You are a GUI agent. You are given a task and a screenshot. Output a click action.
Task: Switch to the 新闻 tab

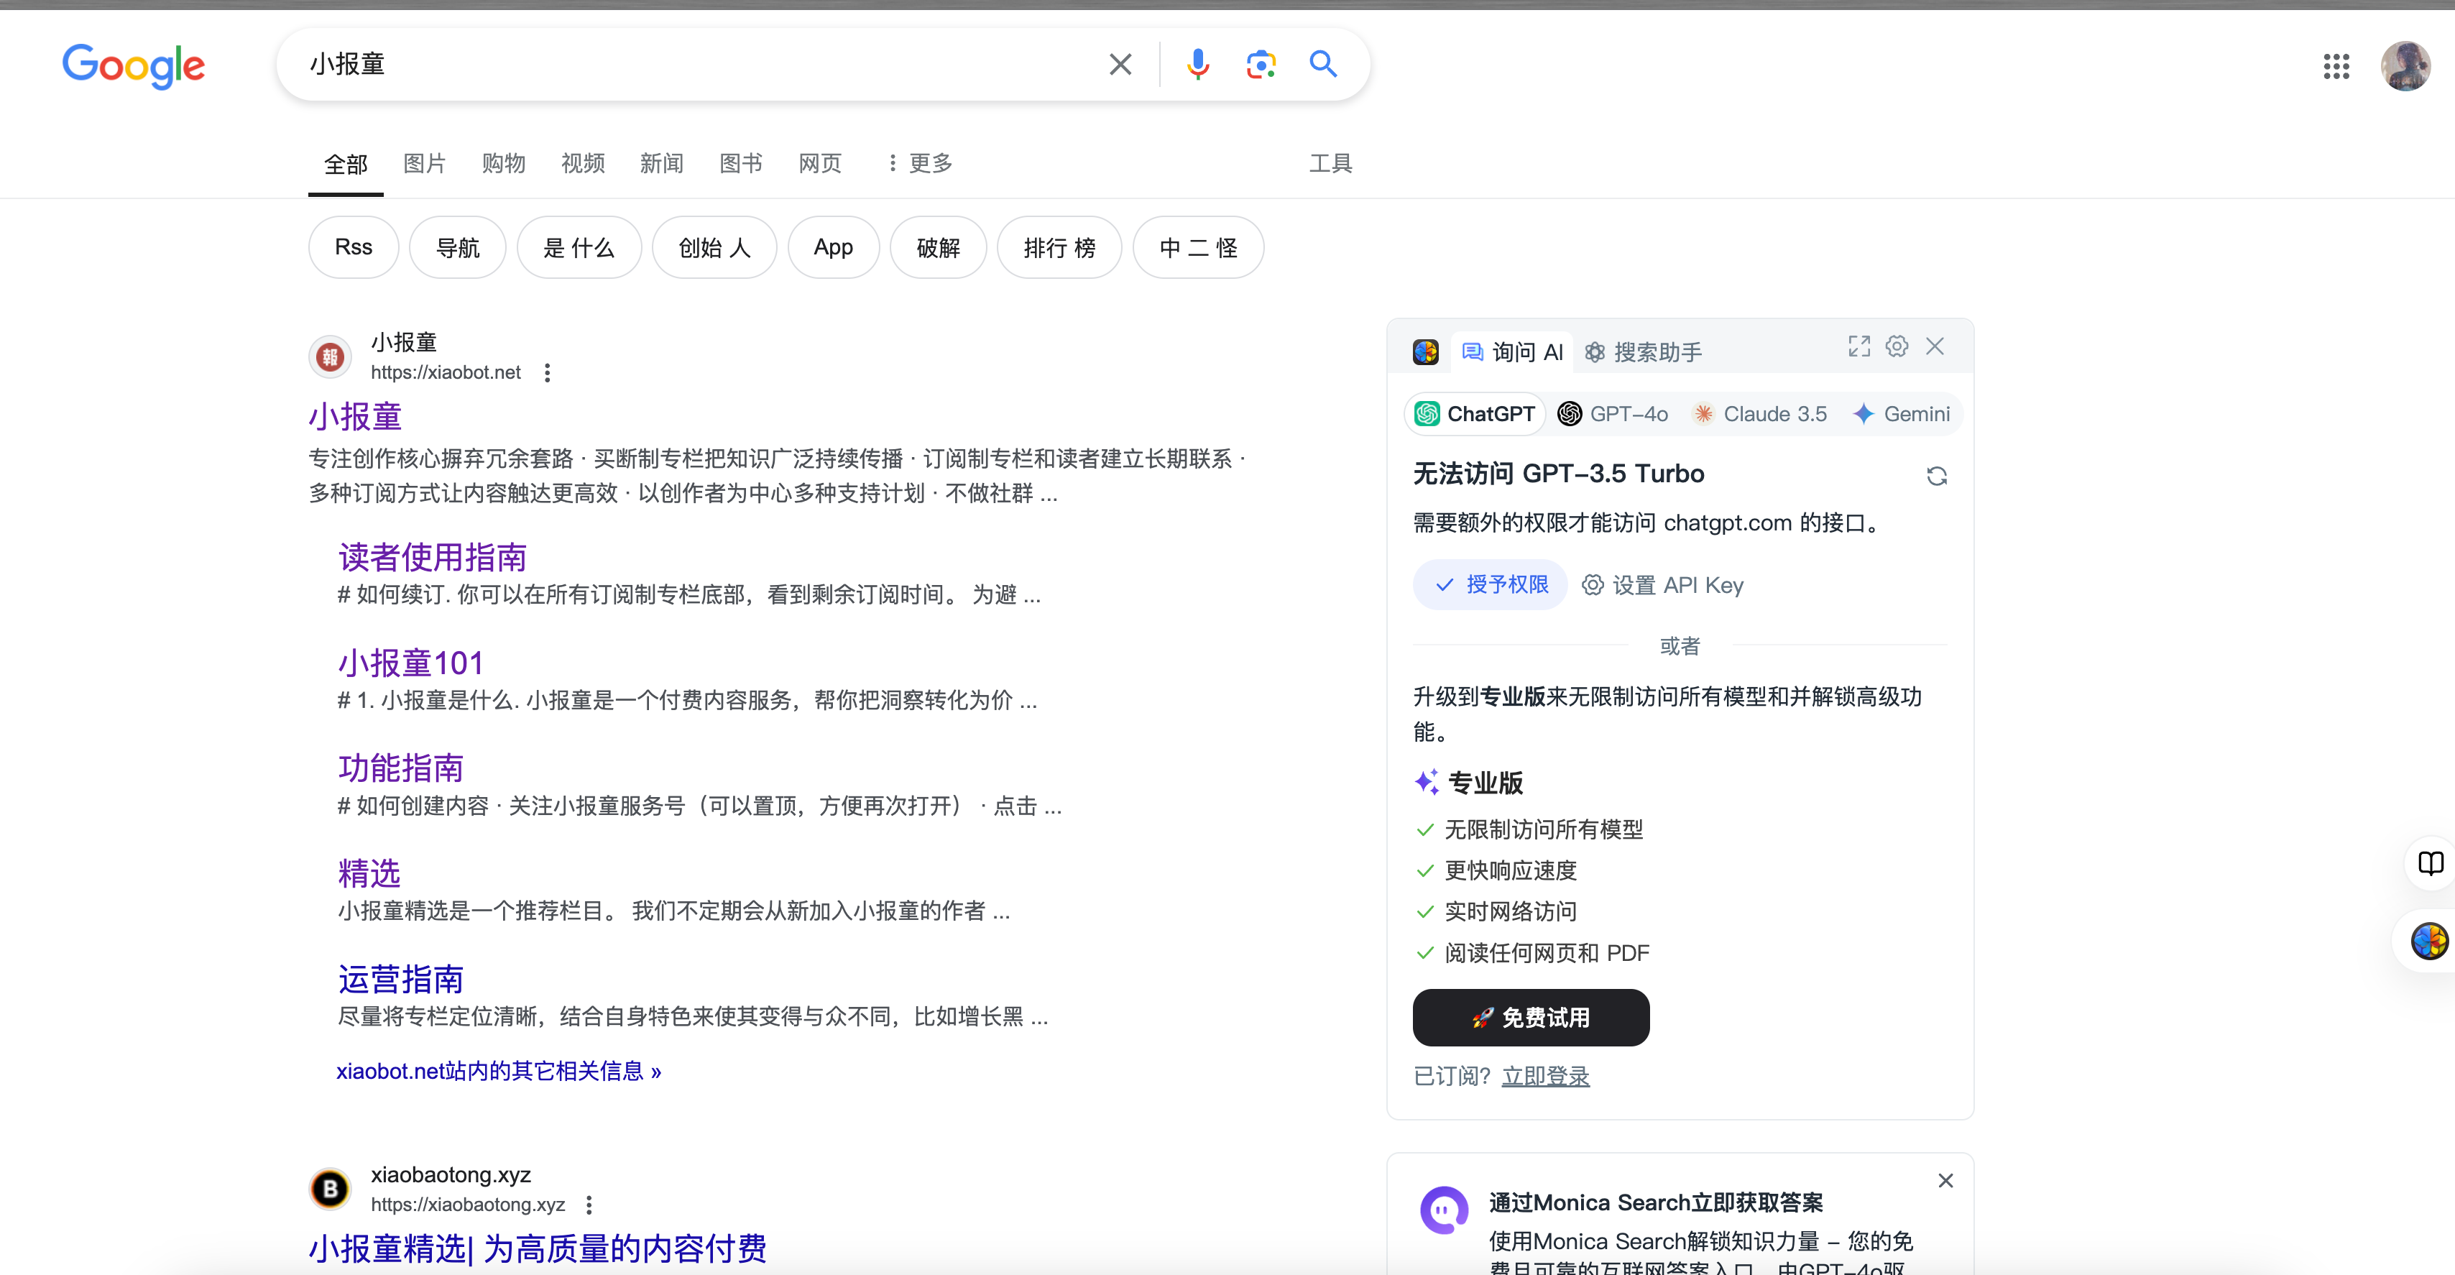661,163
